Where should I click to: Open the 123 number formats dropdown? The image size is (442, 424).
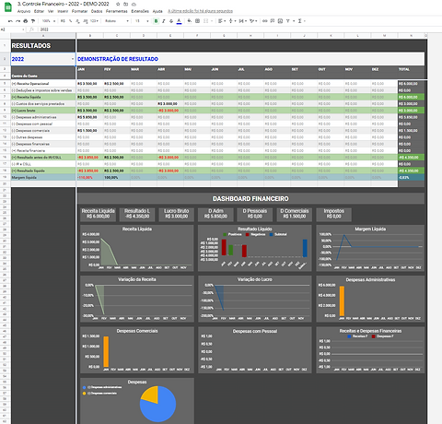pos(94,21)
